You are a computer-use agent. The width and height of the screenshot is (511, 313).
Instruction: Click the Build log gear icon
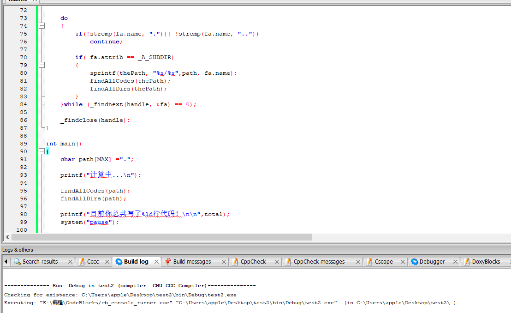point(119,261)
